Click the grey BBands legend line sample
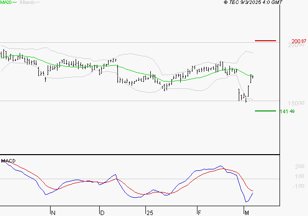The height and width of the screenshot is (216, 308). point(38,3)
